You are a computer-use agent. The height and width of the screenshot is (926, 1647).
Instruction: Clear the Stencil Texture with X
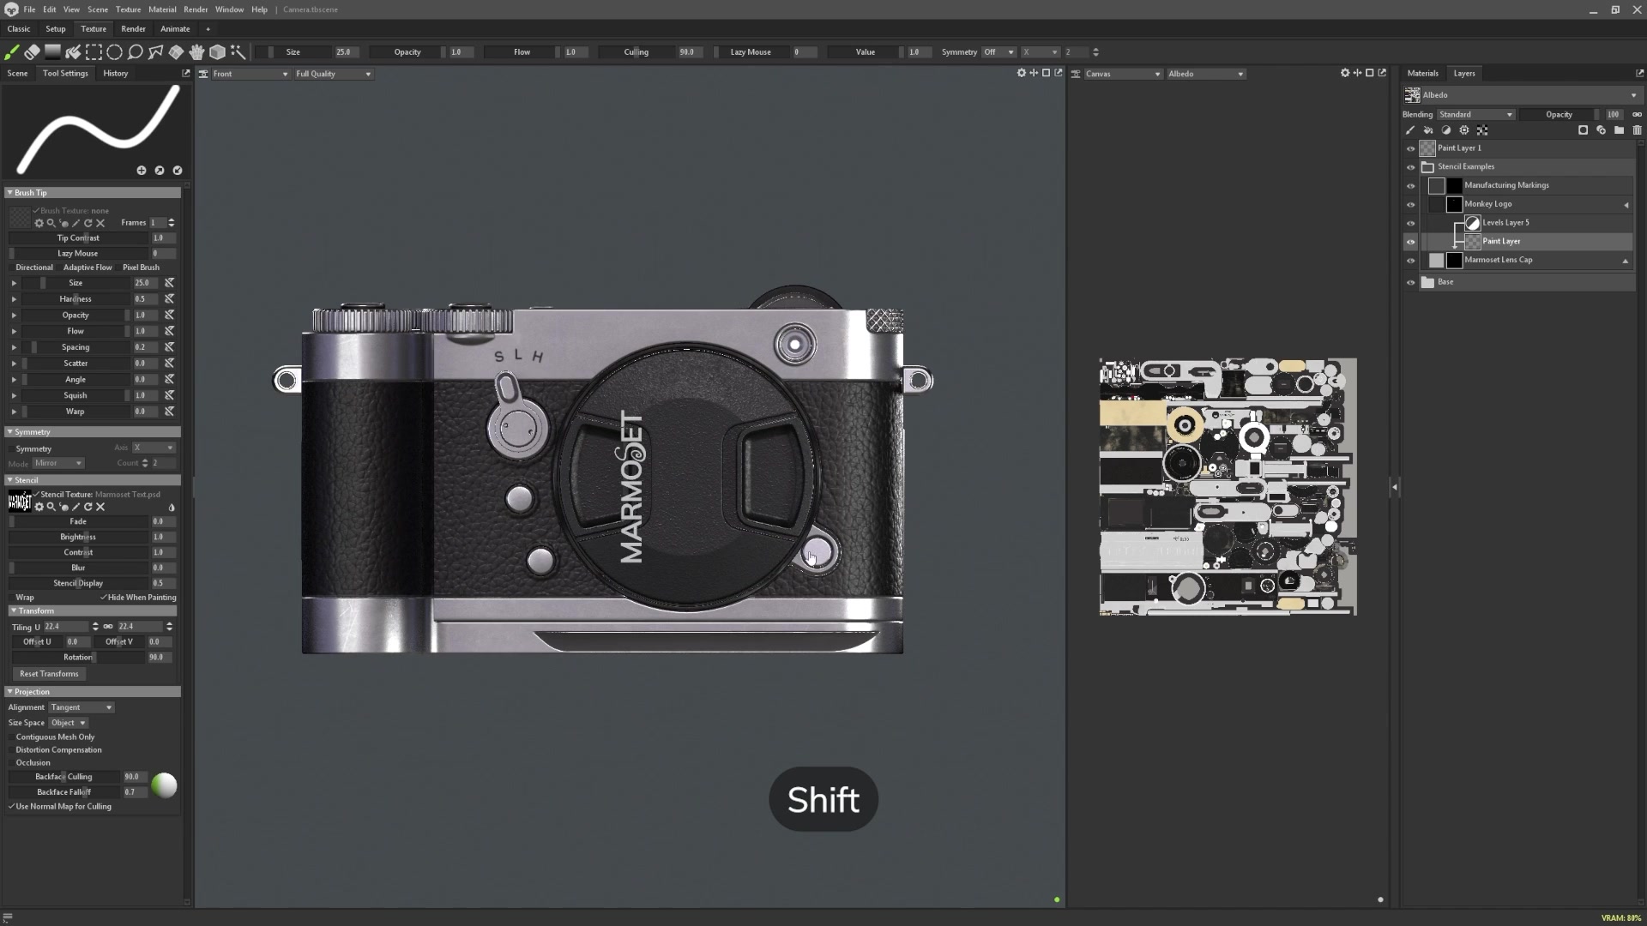click(x=100, y=507)
